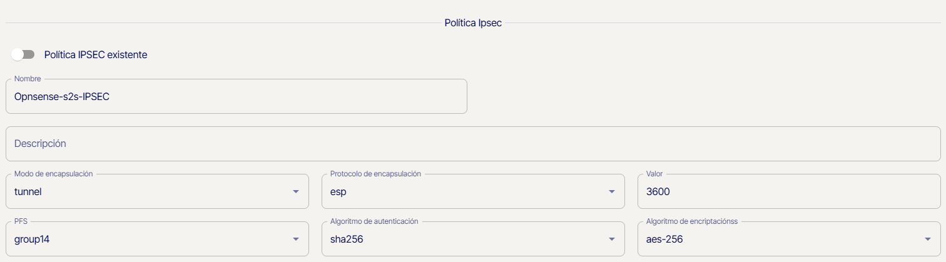Viewport: 946px width, 262px height.
Task: Click the Valor field containing 3600
Action: 788,191
